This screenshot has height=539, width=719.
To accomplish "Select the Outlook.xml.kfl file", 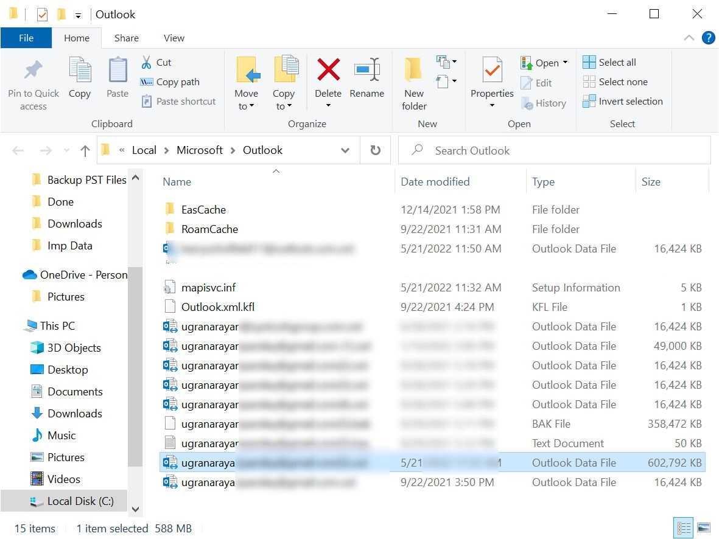I will (x=432, y=307).
